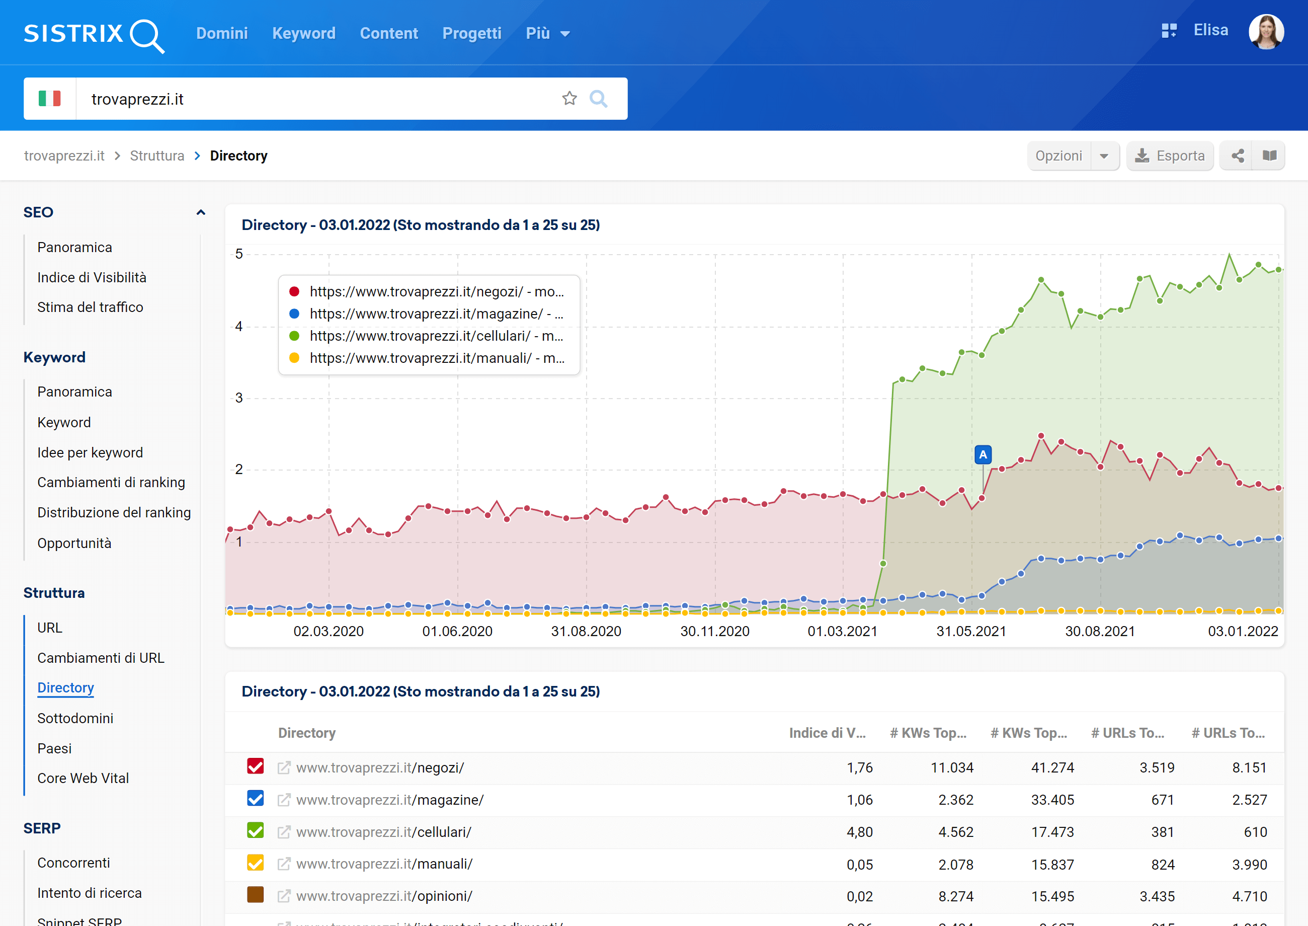Open Elisa's profile avatar

tap(1266, 32)
